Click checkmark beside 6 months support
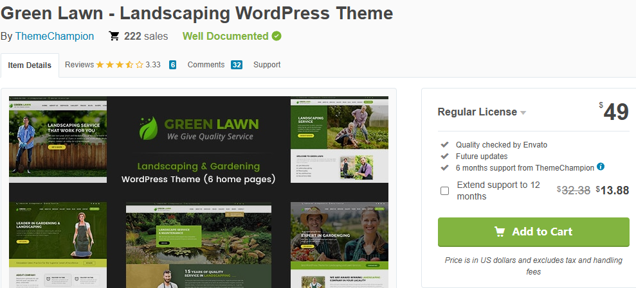The image size is (636, 288). 445,167
